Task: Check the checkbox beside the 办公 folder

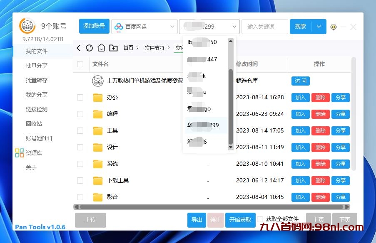Action: pyautogui.click(x=80, y=98)
